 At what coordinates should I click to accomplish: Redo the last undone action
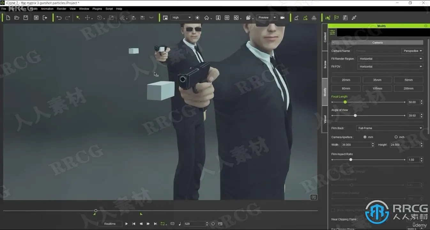pyautogui.click(x=67, y=18)
